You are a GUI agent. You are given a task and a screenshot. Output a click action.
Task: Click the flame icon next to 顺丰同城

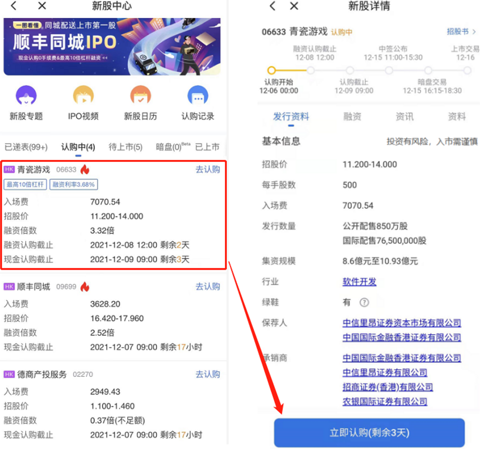pos(85,287)
